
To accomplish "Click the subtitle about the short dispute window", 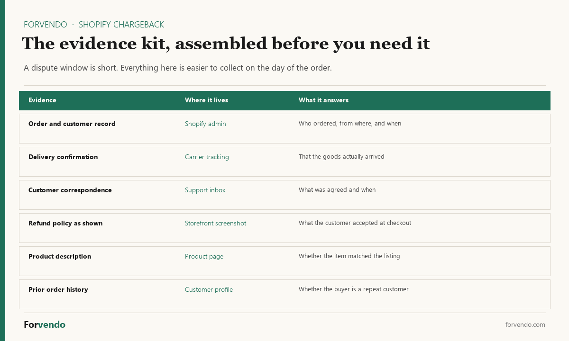I will (x=178, y=68).
